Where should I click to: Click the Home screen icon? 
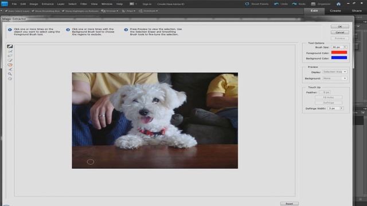click(x=338, y=4)
